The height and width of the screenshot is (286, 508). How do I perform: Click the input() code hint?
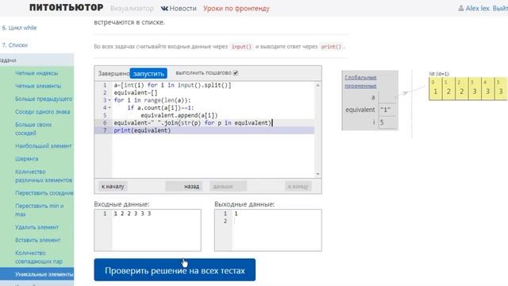pyautogui.click(x=241, y=47)
